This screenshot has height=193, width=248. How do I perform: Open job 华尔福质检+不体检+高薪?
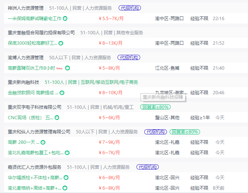click(35, 178)
